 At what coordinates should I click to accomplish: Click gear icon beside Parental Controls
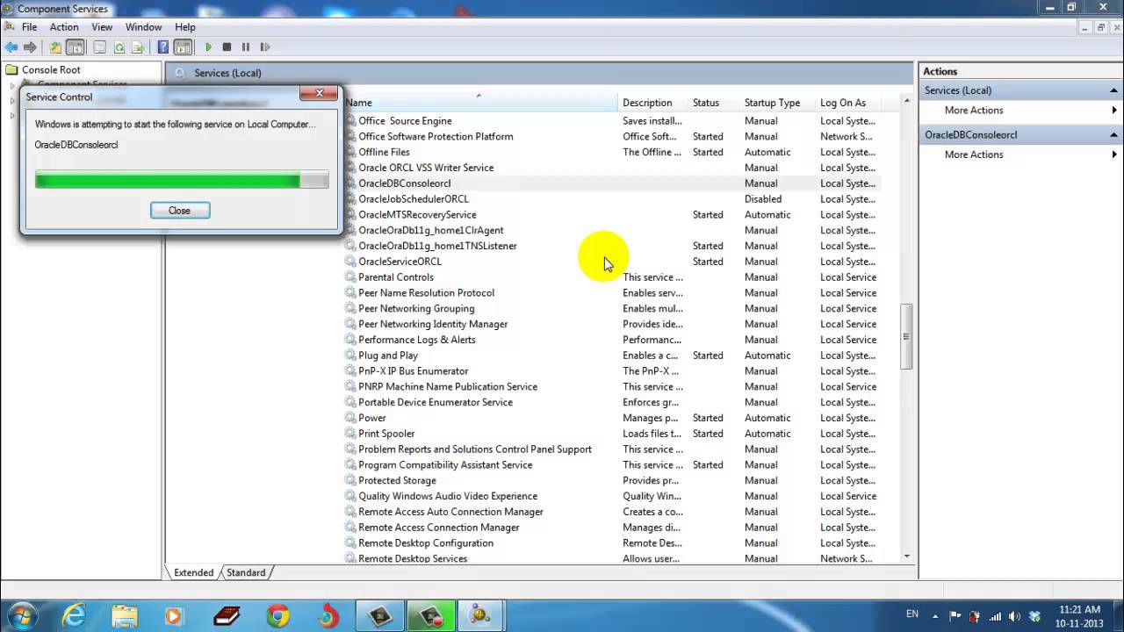[350, 277]
